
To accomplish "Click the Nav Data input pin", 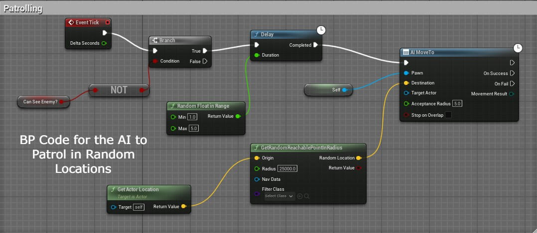I will pos(257,179).
